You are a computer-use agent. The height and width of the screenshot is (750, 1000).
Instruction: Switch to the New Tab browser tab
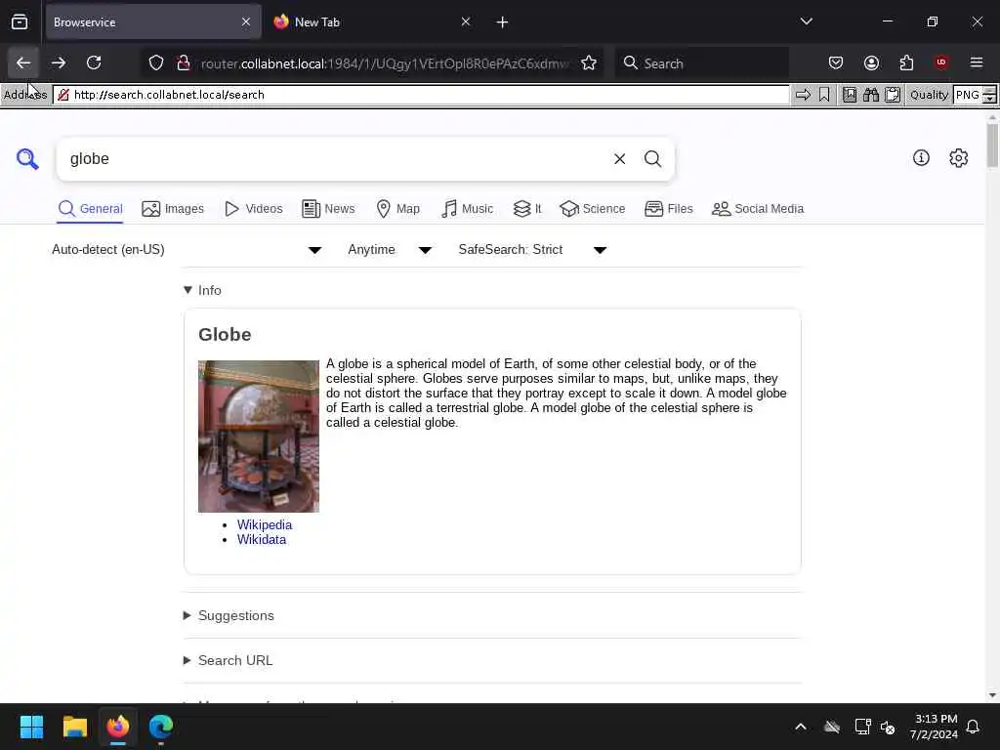click(x=373, y=22)
